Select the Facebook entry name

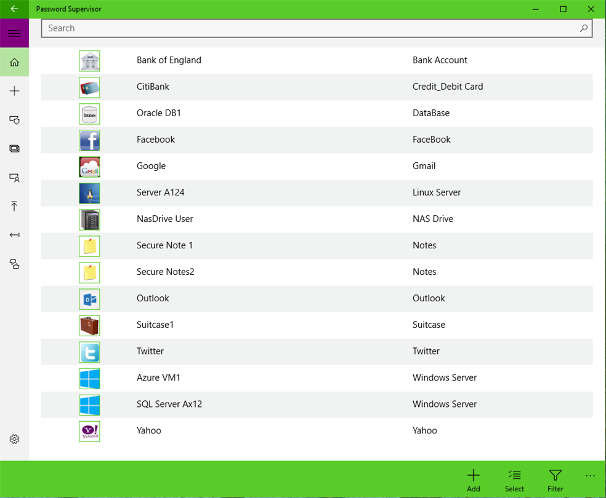155,139
